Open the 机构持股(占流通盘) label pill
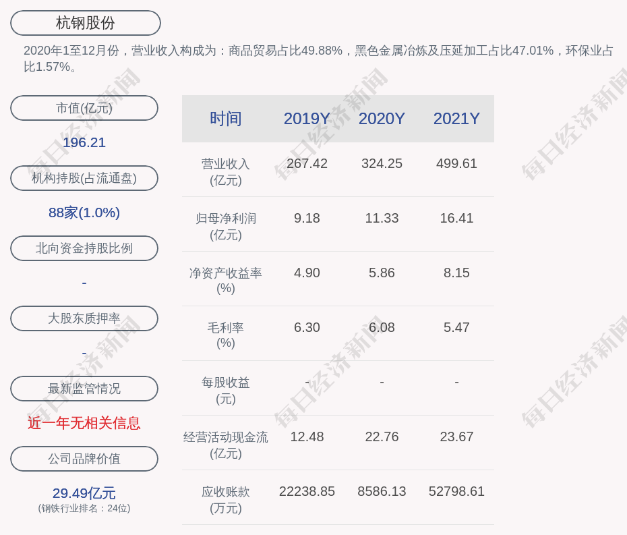 tap(84, 178)
